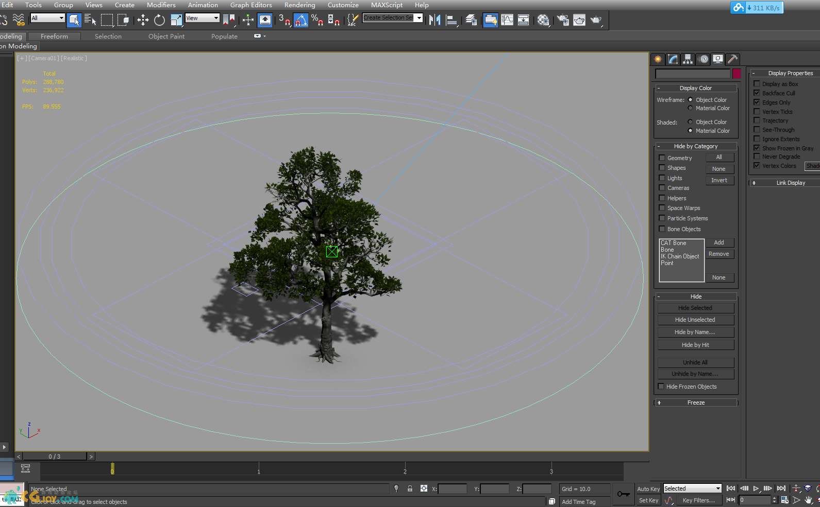The width and height of the screenshot is (820, 507).
Task: Activate the Select and Rotate tool
Action: (x=160, y=20)
